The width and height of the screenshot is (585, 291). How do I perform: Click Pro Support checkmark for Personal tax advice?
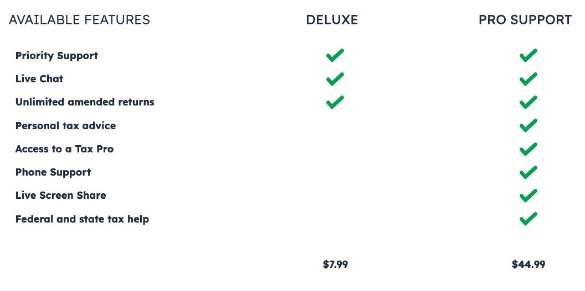click(528, 126)
